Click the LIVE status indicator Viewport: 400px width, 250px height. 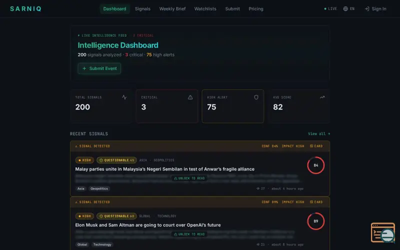pyautogui.click(x=330, y=8)
